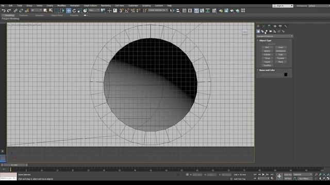
Task: Click the Undo arrow icon
Action: pyautogui.click(x=4, y=10)
